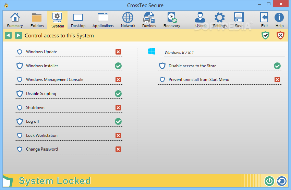291x190 pixels.
Task: Click shield beside Lock Workstation
Action: (20, 135)
